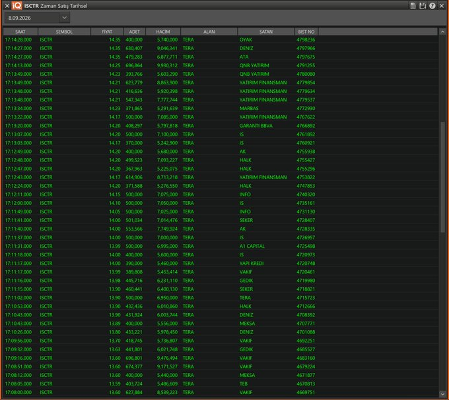Select price 14.05 cell

114,212
